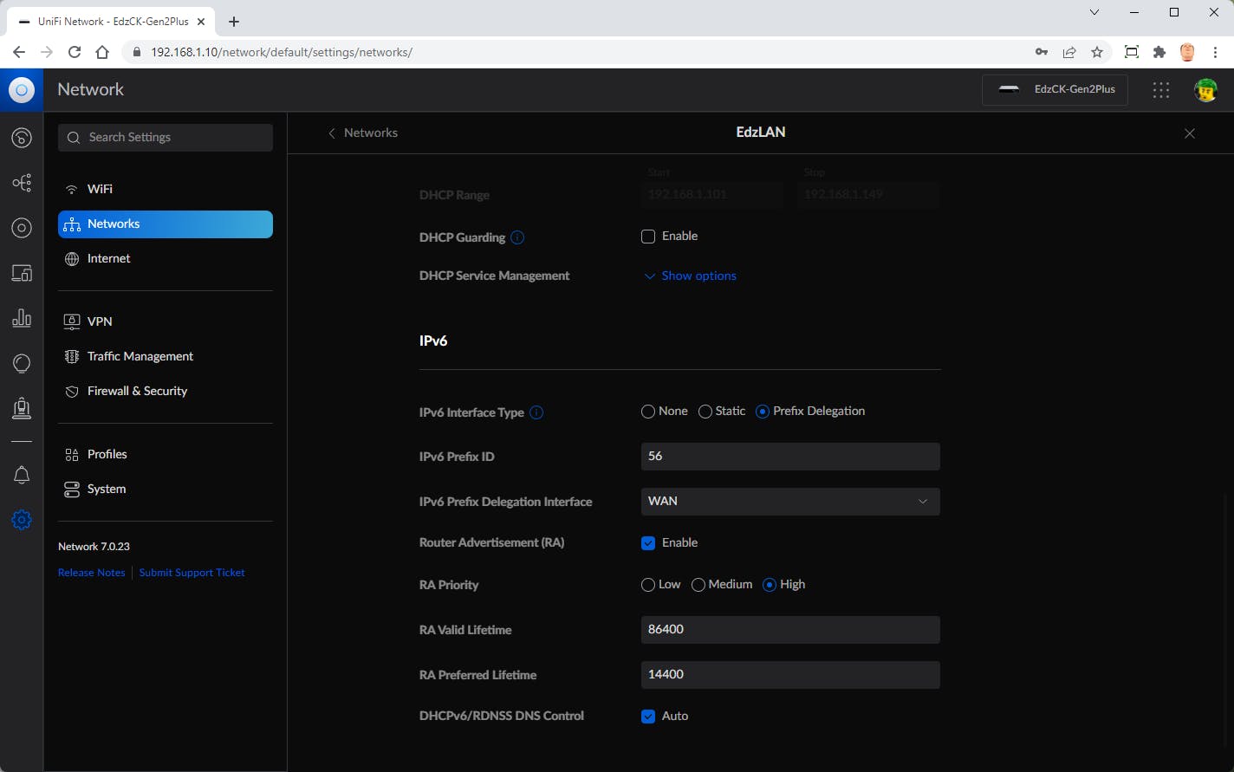The width and height of the screenshot is (1234, 772).
Task: Enable the DHCP Guarding checkbox
Action: tap(648, 237)
